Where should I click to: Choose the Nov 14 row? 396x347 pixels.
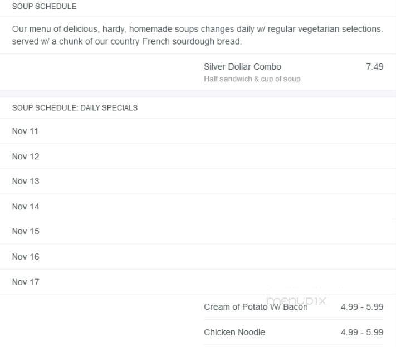(x=26, y=207)
